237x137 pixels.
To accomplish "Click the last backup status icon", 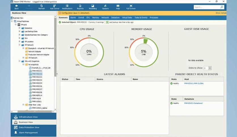I will [x=107, y=22].
